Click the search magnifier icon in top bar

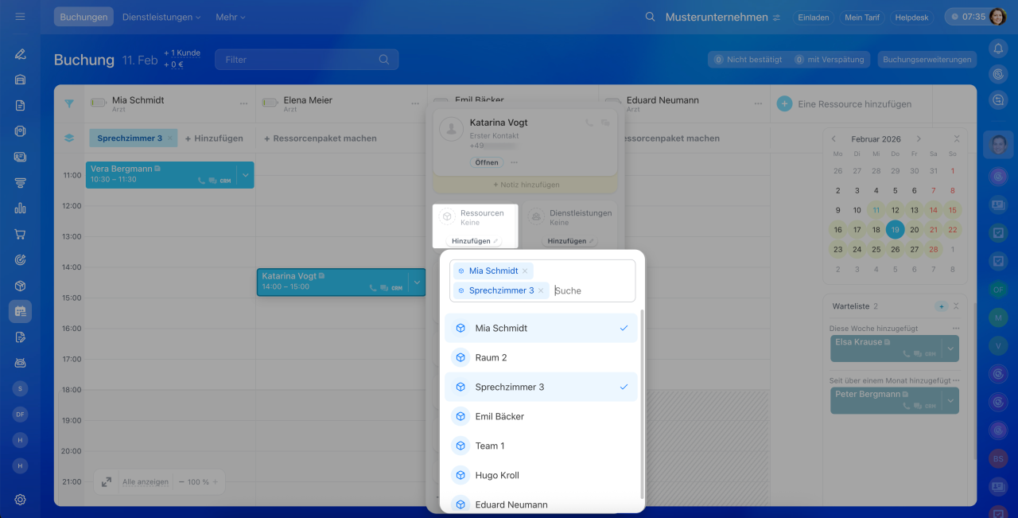coord(650,17)
